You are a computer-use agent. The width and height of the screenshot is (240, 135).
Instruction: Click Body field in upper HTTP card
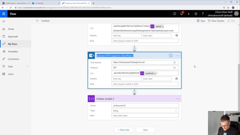[145, 41]
